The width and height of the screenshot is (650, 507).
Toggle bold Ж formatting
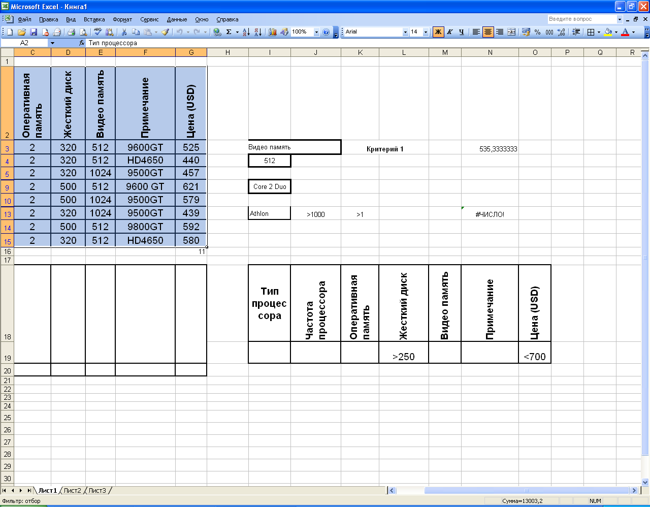(438, 32)
